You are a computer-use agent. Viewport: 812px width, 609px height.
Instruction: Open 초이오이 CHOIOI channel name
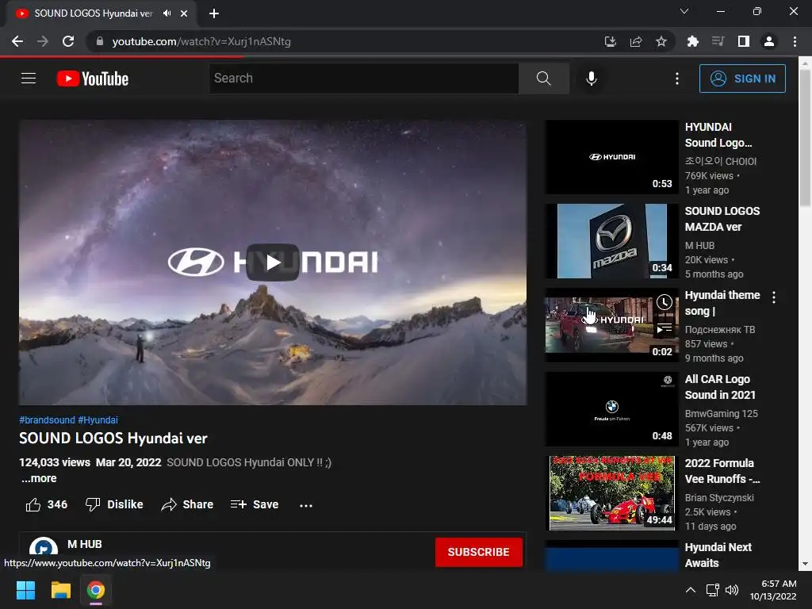tap(720, 161)
